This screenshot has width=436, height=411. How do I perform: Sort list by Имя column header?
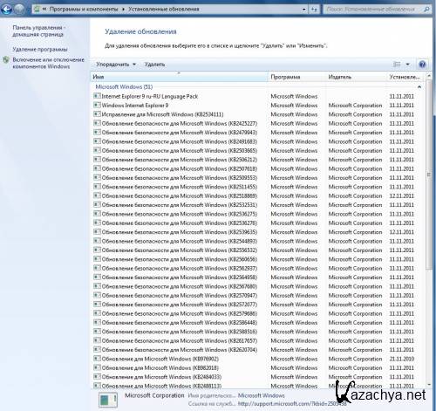pyautogui.click(x=179, y=77)
